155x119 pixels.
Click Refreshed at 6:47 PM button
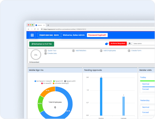(42, 44)
